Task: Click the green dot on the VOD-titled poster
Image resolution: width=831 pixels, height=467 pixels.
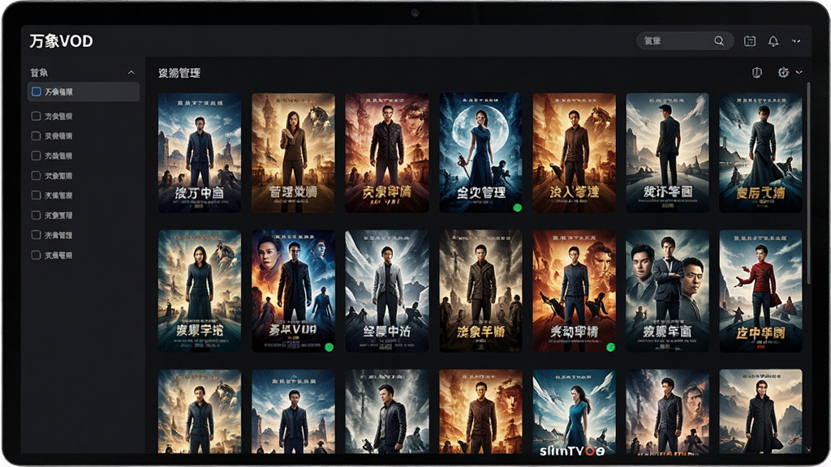Action: point(329,347)
